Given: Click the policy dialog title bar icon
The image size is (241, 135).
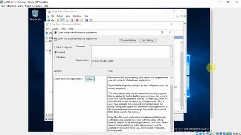Looking at the screenshot, I should click(56, 33).
